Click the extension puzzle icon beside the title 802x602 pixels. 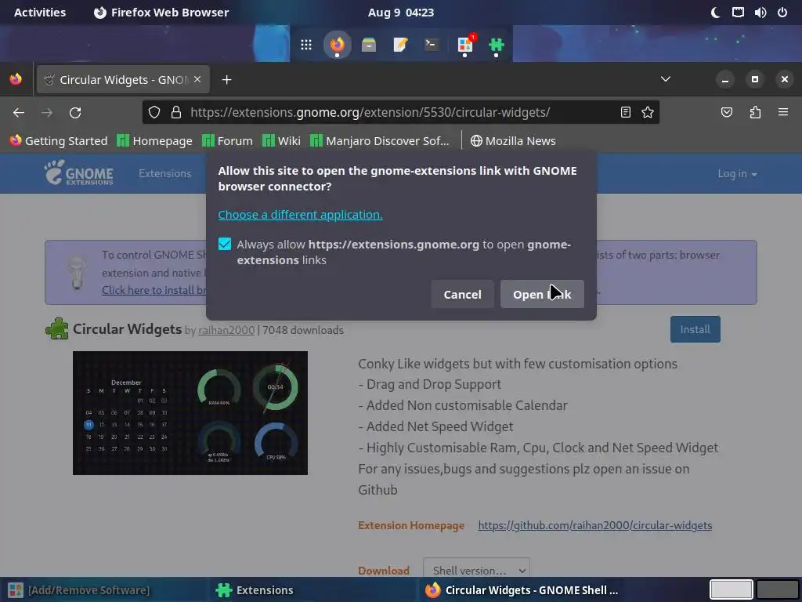coord(56,328)
